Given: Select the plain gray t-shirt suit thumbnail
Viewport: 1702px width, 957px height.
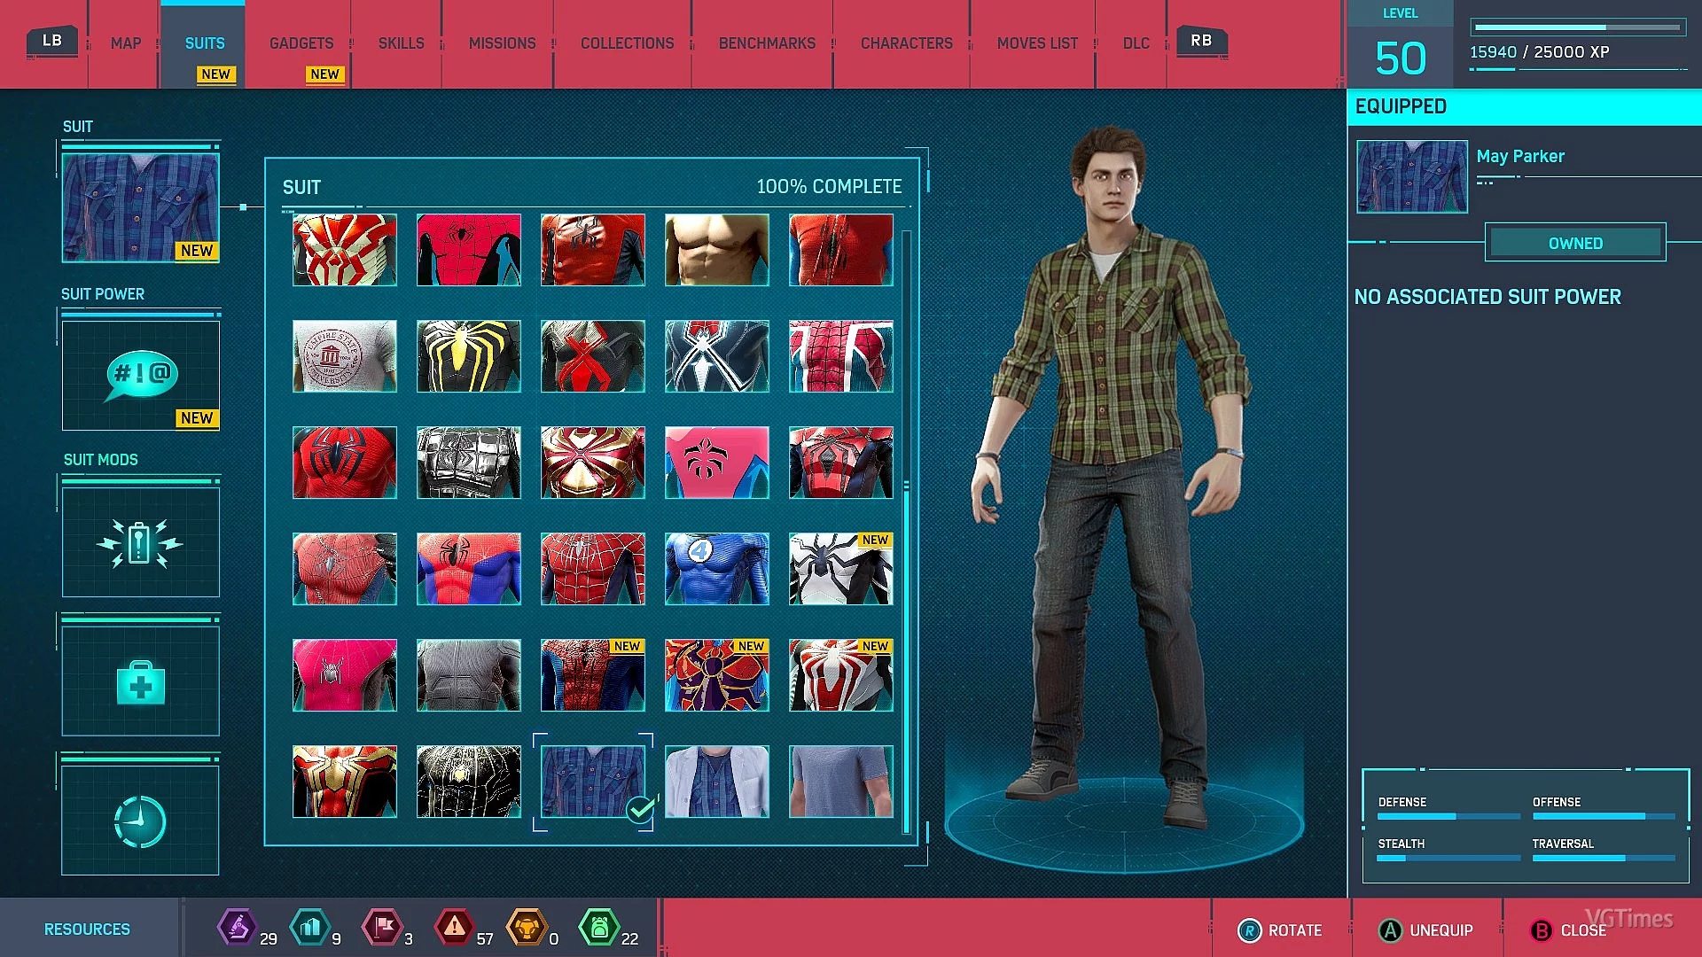Looking at the screenshot, I should (x=841, y=782).
